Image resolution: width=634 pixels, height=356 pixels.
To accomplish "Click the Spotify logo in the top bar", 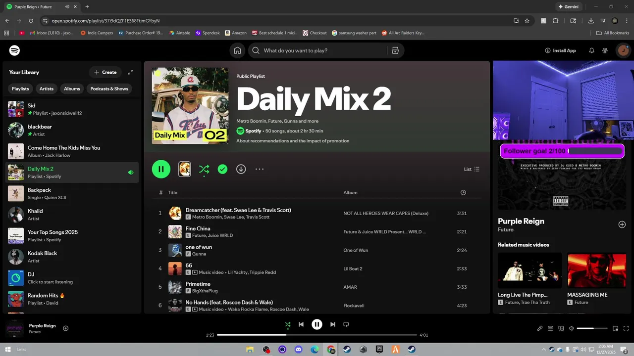I will 14,50.
